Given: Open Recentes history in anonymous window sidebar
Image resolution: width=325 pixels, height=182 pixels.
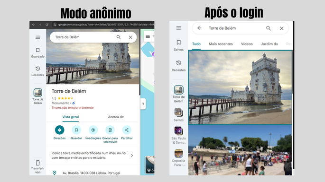Looking at the screenshot, I should 38,71.
